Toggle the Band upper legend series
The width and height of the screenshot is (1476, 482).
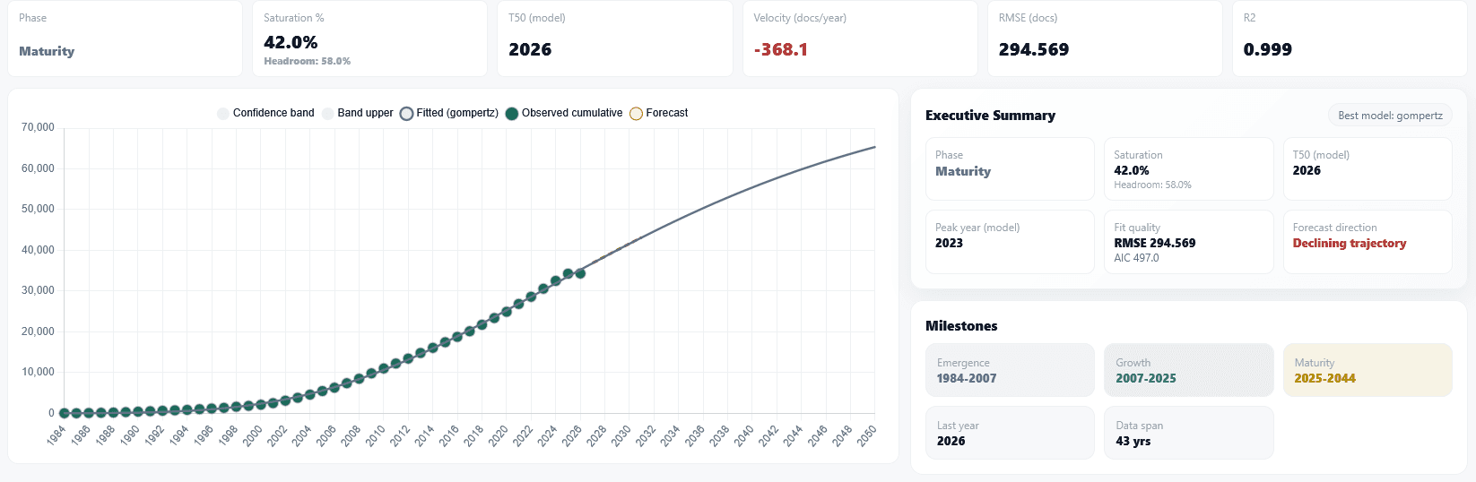[358, 113]
